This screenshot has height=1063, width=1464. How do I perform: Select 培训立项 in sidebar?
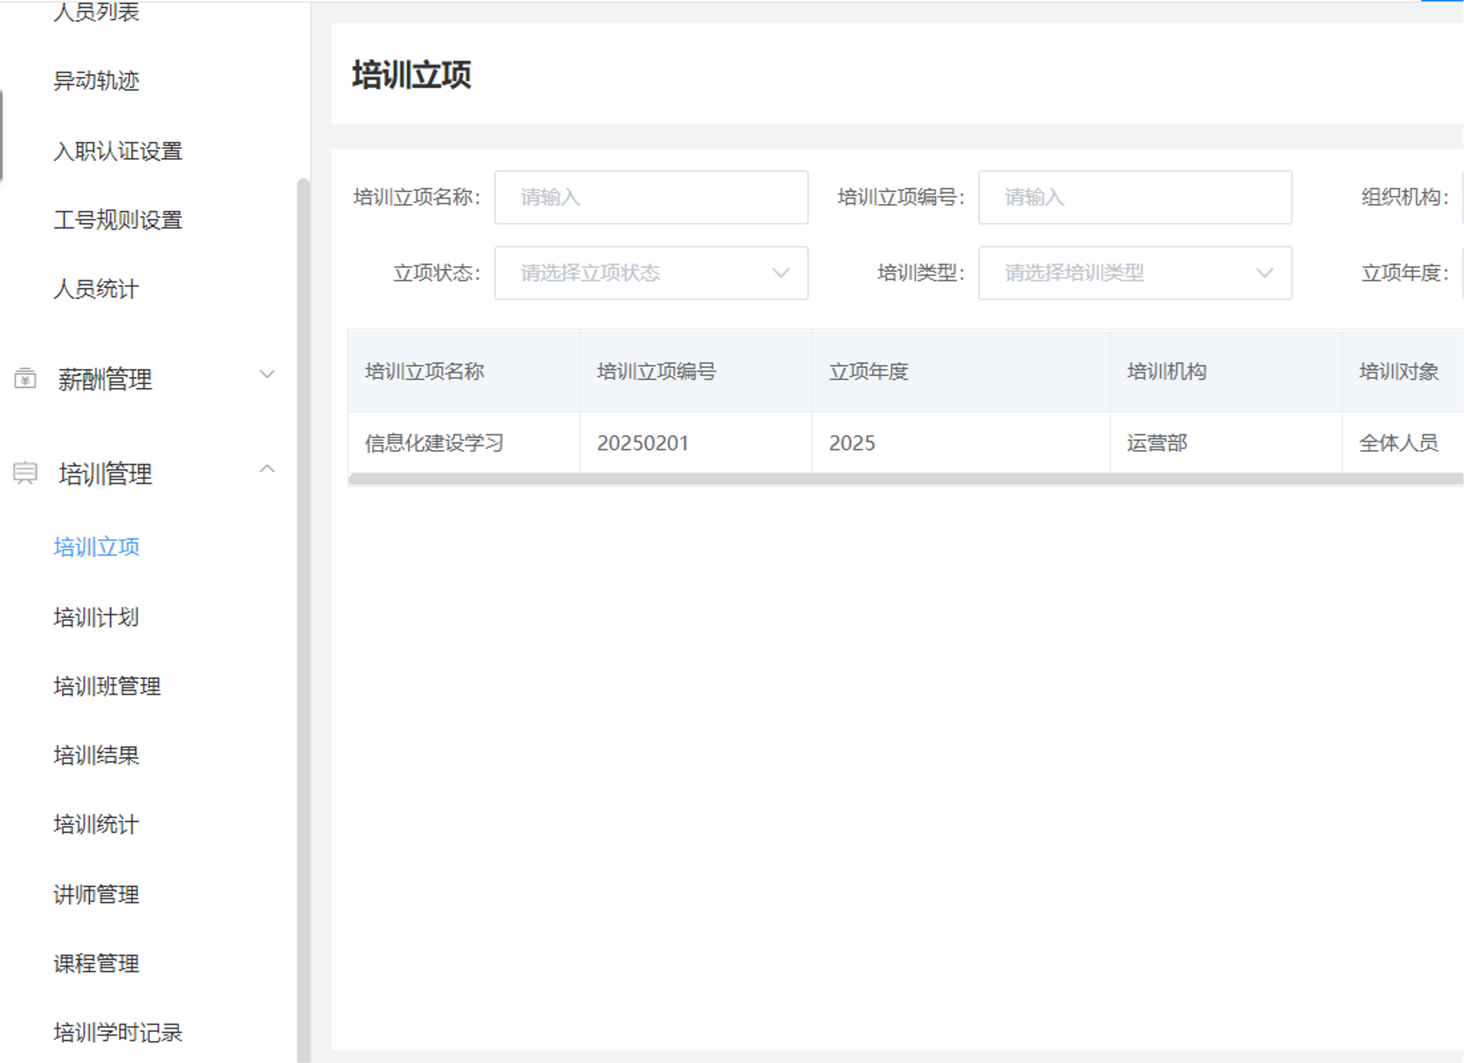tap(96, 547)
